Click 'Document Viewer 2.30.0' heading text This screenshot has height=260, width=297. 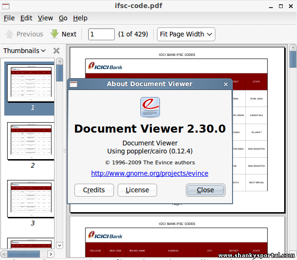click(x=150, y=129)
